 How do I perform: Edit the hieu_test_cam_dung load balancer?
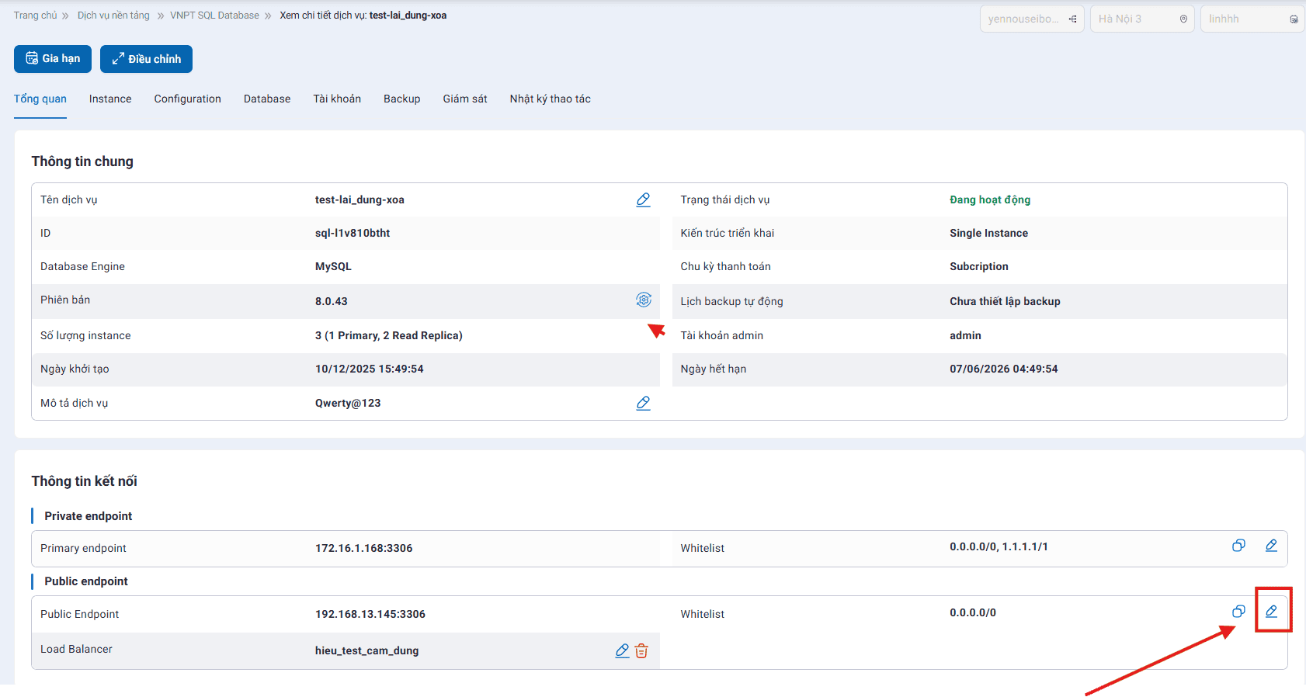pos(622,650)
